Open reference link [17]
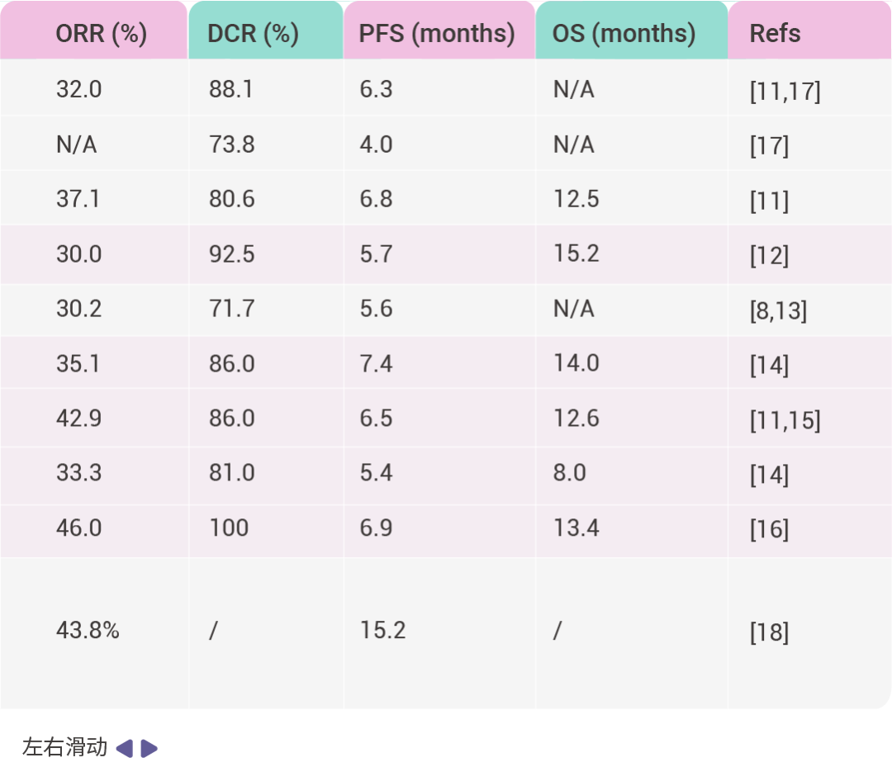This screenshot has width=892, height=781. (769, 146)
